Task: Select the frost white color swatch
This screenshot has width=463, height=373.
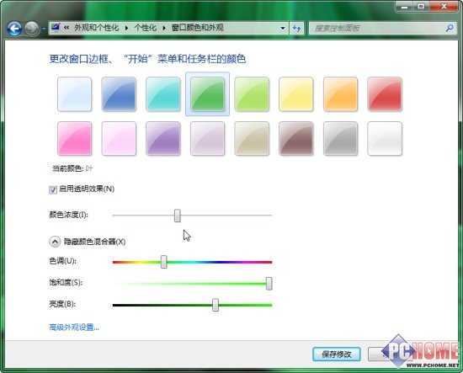Action: pos(385,139)
